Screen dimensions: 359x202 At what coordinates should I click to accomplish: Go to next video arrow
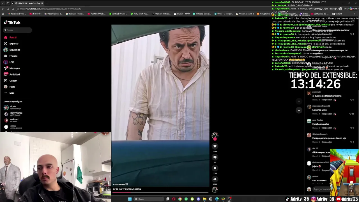[x=299, y=110]
